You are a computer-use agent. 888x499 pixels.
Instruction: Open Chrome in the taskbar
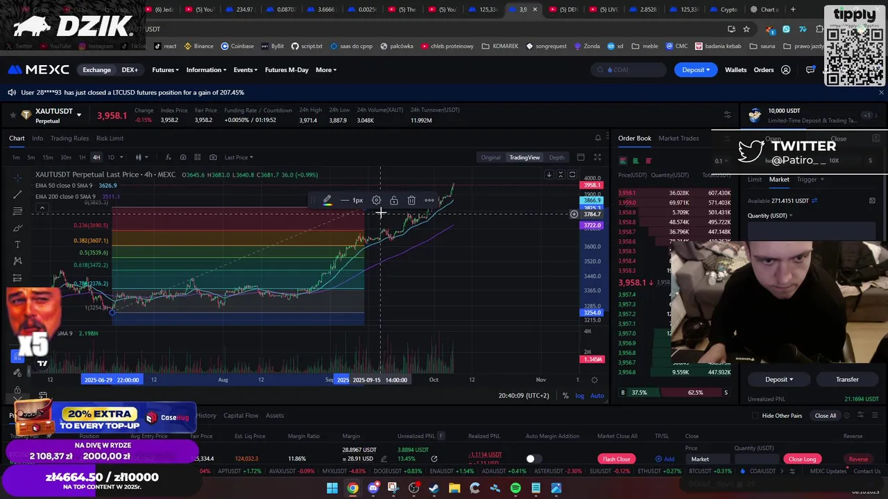[x=352, y=488]
